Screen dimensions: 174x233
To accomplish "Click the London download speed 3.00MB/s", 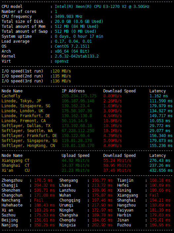I will pos(113,111).
